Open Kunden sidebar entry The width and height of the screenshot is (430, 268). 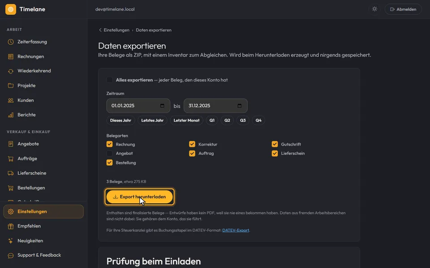click(x=43, y=100)
